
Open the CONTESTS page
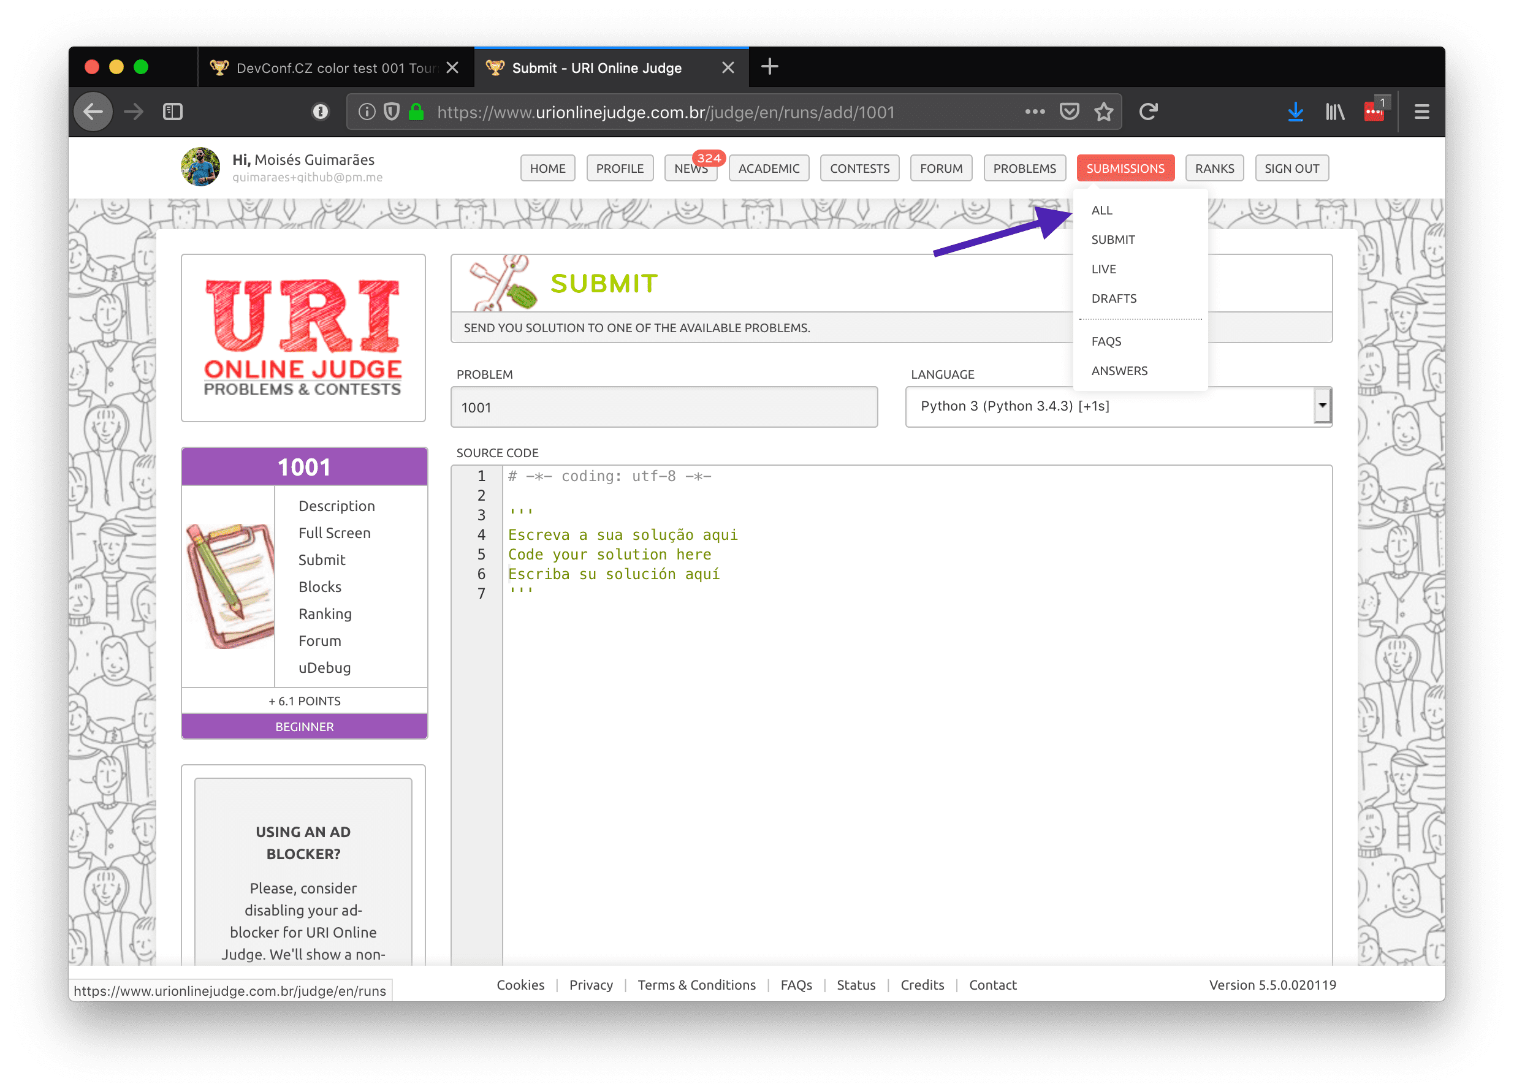[x=859, y=168]
